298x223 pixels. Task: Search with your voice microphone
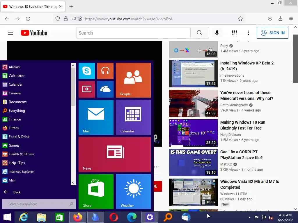point(217,33)
